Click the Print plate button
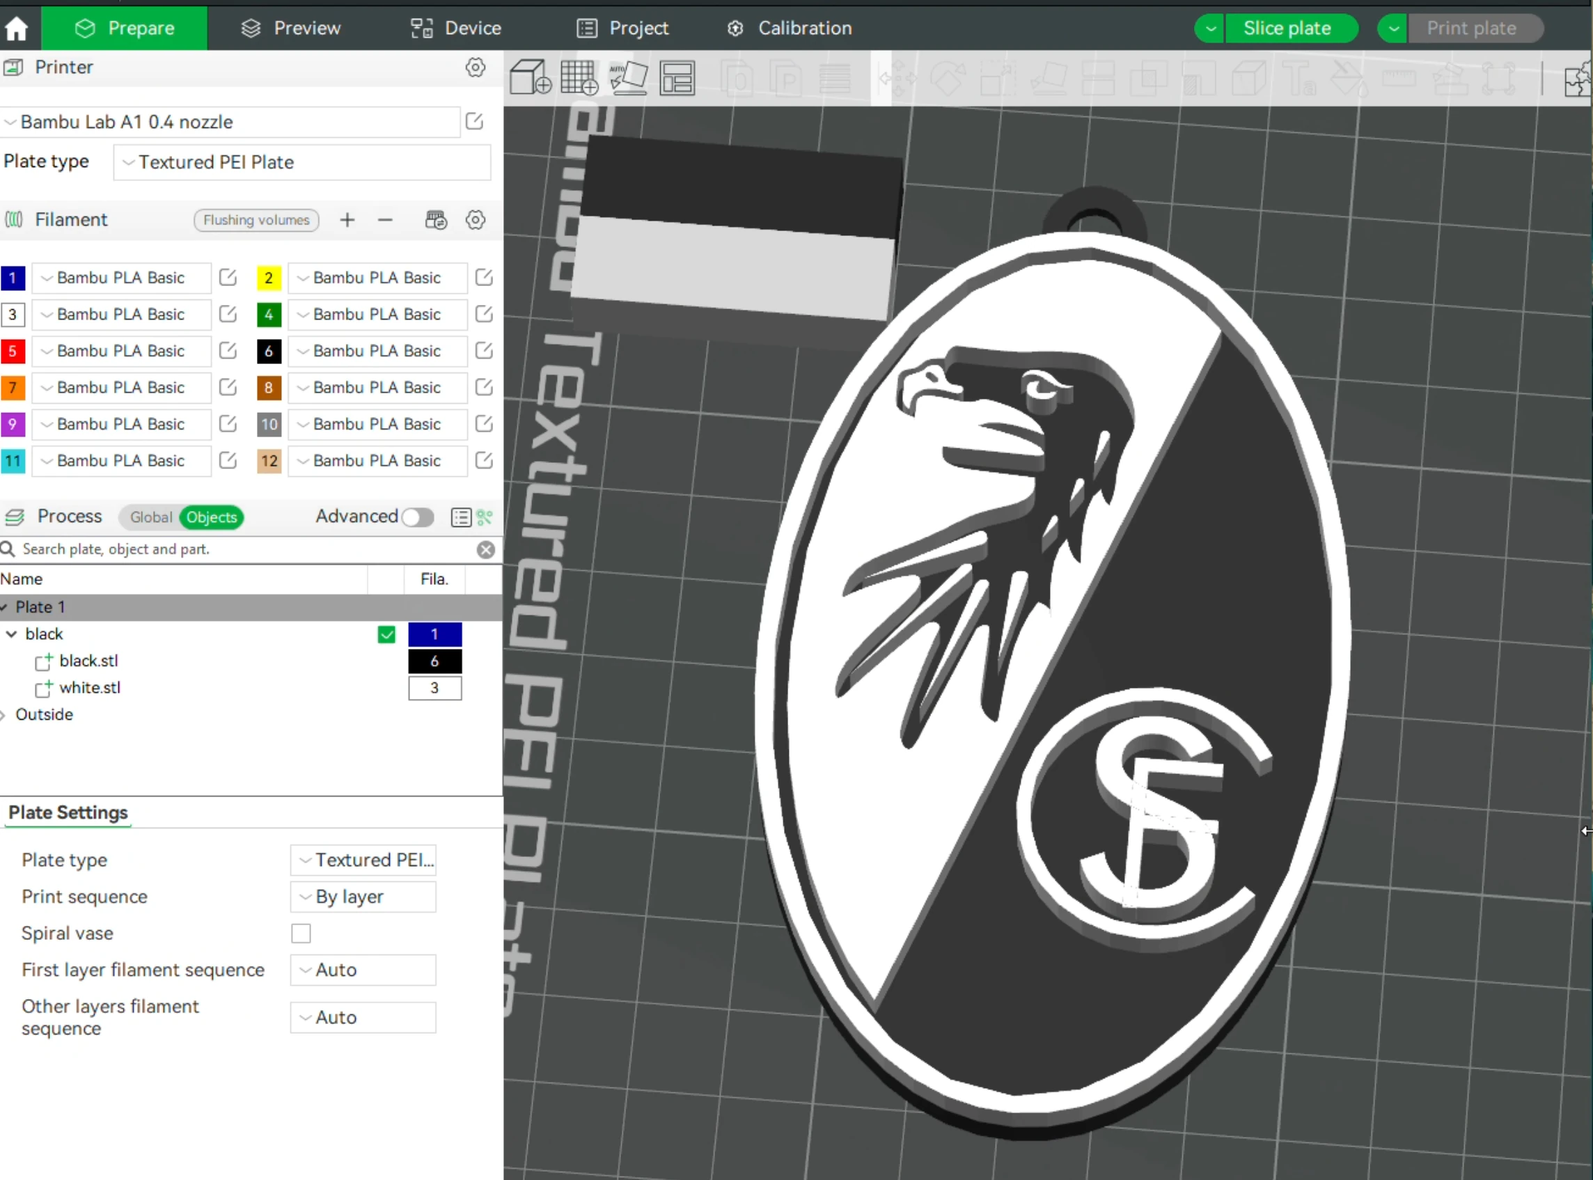This screenshot has width=1593, height=1180. coord(1475,29)
